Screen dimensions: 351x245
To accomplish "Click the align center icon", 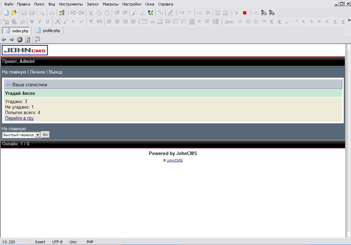I will 117,22.
